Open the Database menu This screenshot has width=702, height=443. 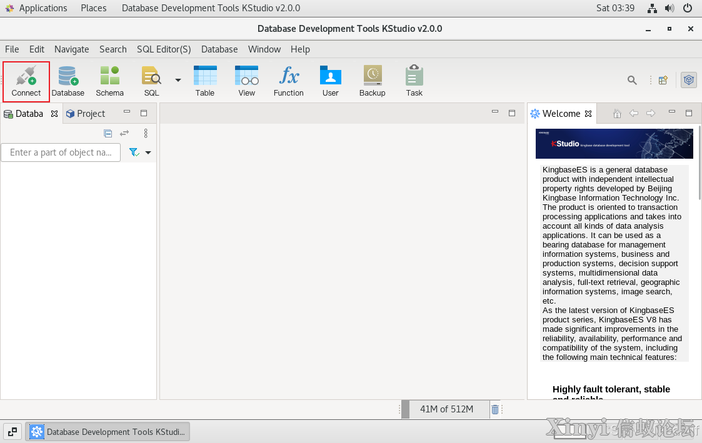pyautogui.click(x=219, y=49)
